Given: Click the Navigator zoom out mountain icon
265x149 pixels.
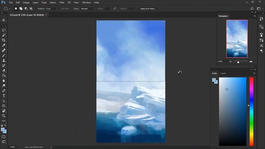Looking at the screenshot, I should pos(230,62).
